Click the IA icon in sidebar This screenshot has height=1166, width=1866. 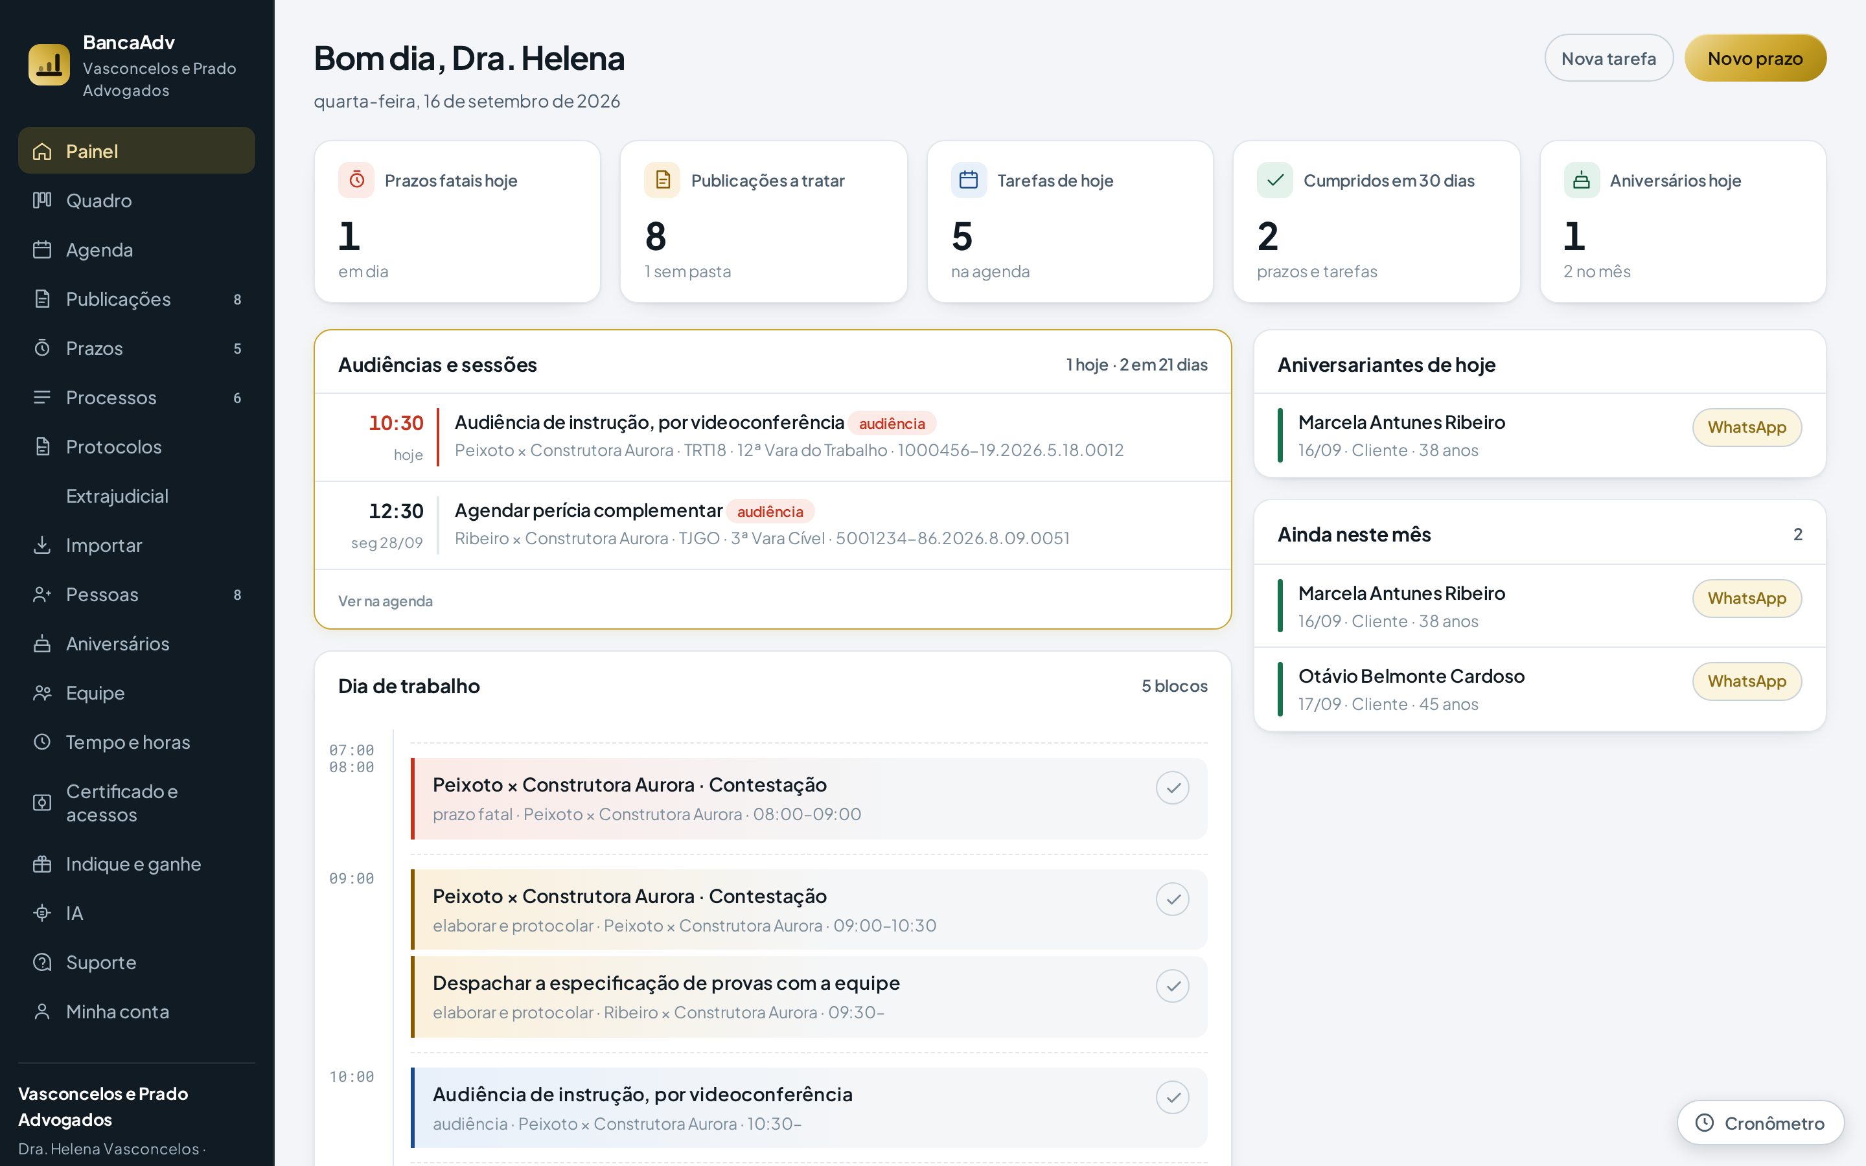point(42,914)
